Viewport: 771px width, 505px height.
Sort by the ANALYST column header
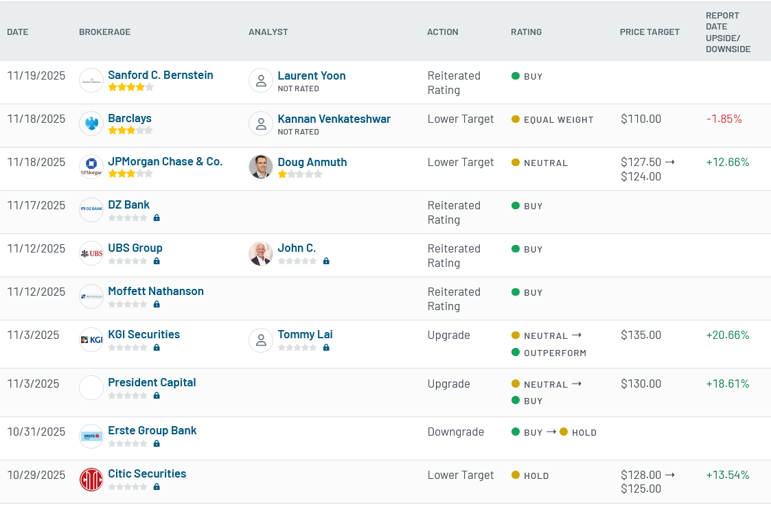[x=268, y=32]
